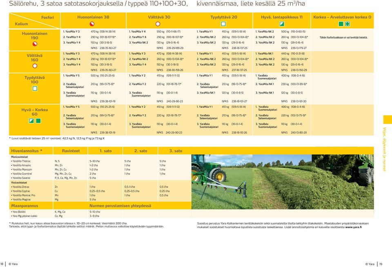Click the half-green square under Hyvä, lantapoikkeus 11
The height and width of the screenshot is (267, 392).
[x=281, y=24]
